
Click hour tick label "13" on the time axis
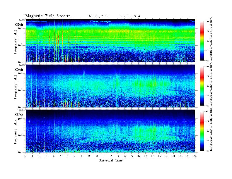[117, 156]
